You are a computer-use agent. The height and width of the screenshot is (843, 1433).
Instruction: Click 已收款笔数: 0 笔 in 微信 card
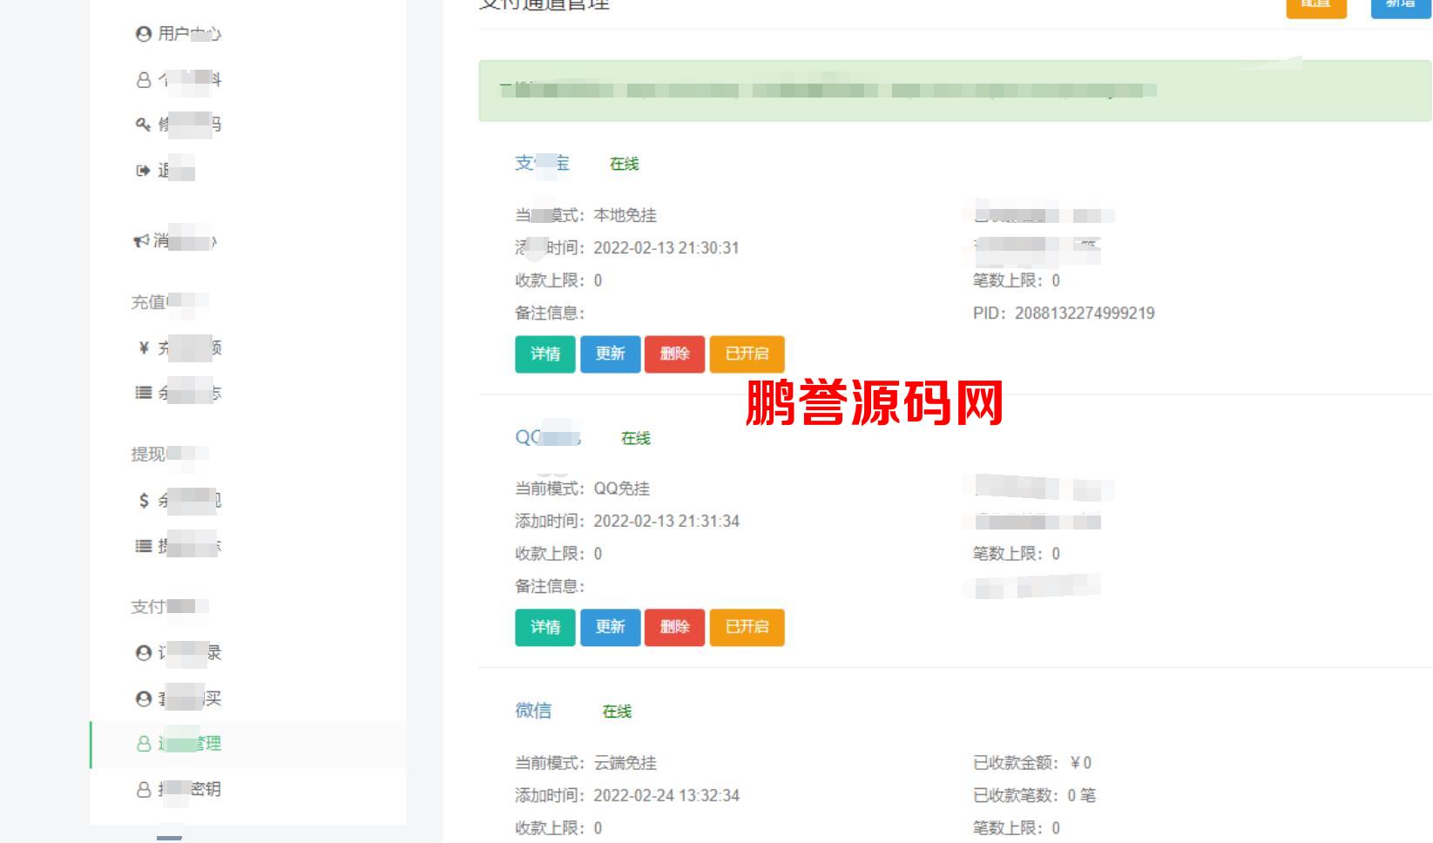tap(1035, 796)
